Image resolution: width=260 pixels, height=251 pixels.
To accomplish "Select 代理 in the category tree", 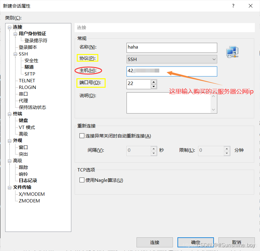I will (23, 100).
